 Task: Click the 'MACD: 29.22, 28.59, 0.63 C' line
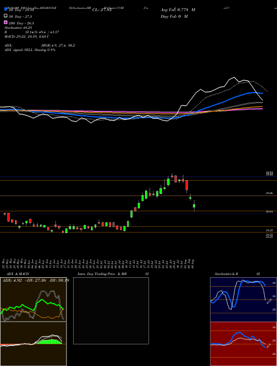[27, 37]
